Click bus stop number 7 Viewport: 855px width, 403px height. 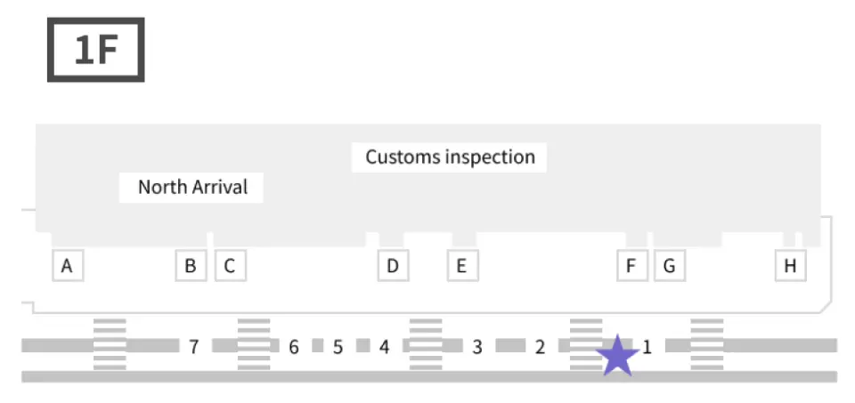[x=193, y=347]
